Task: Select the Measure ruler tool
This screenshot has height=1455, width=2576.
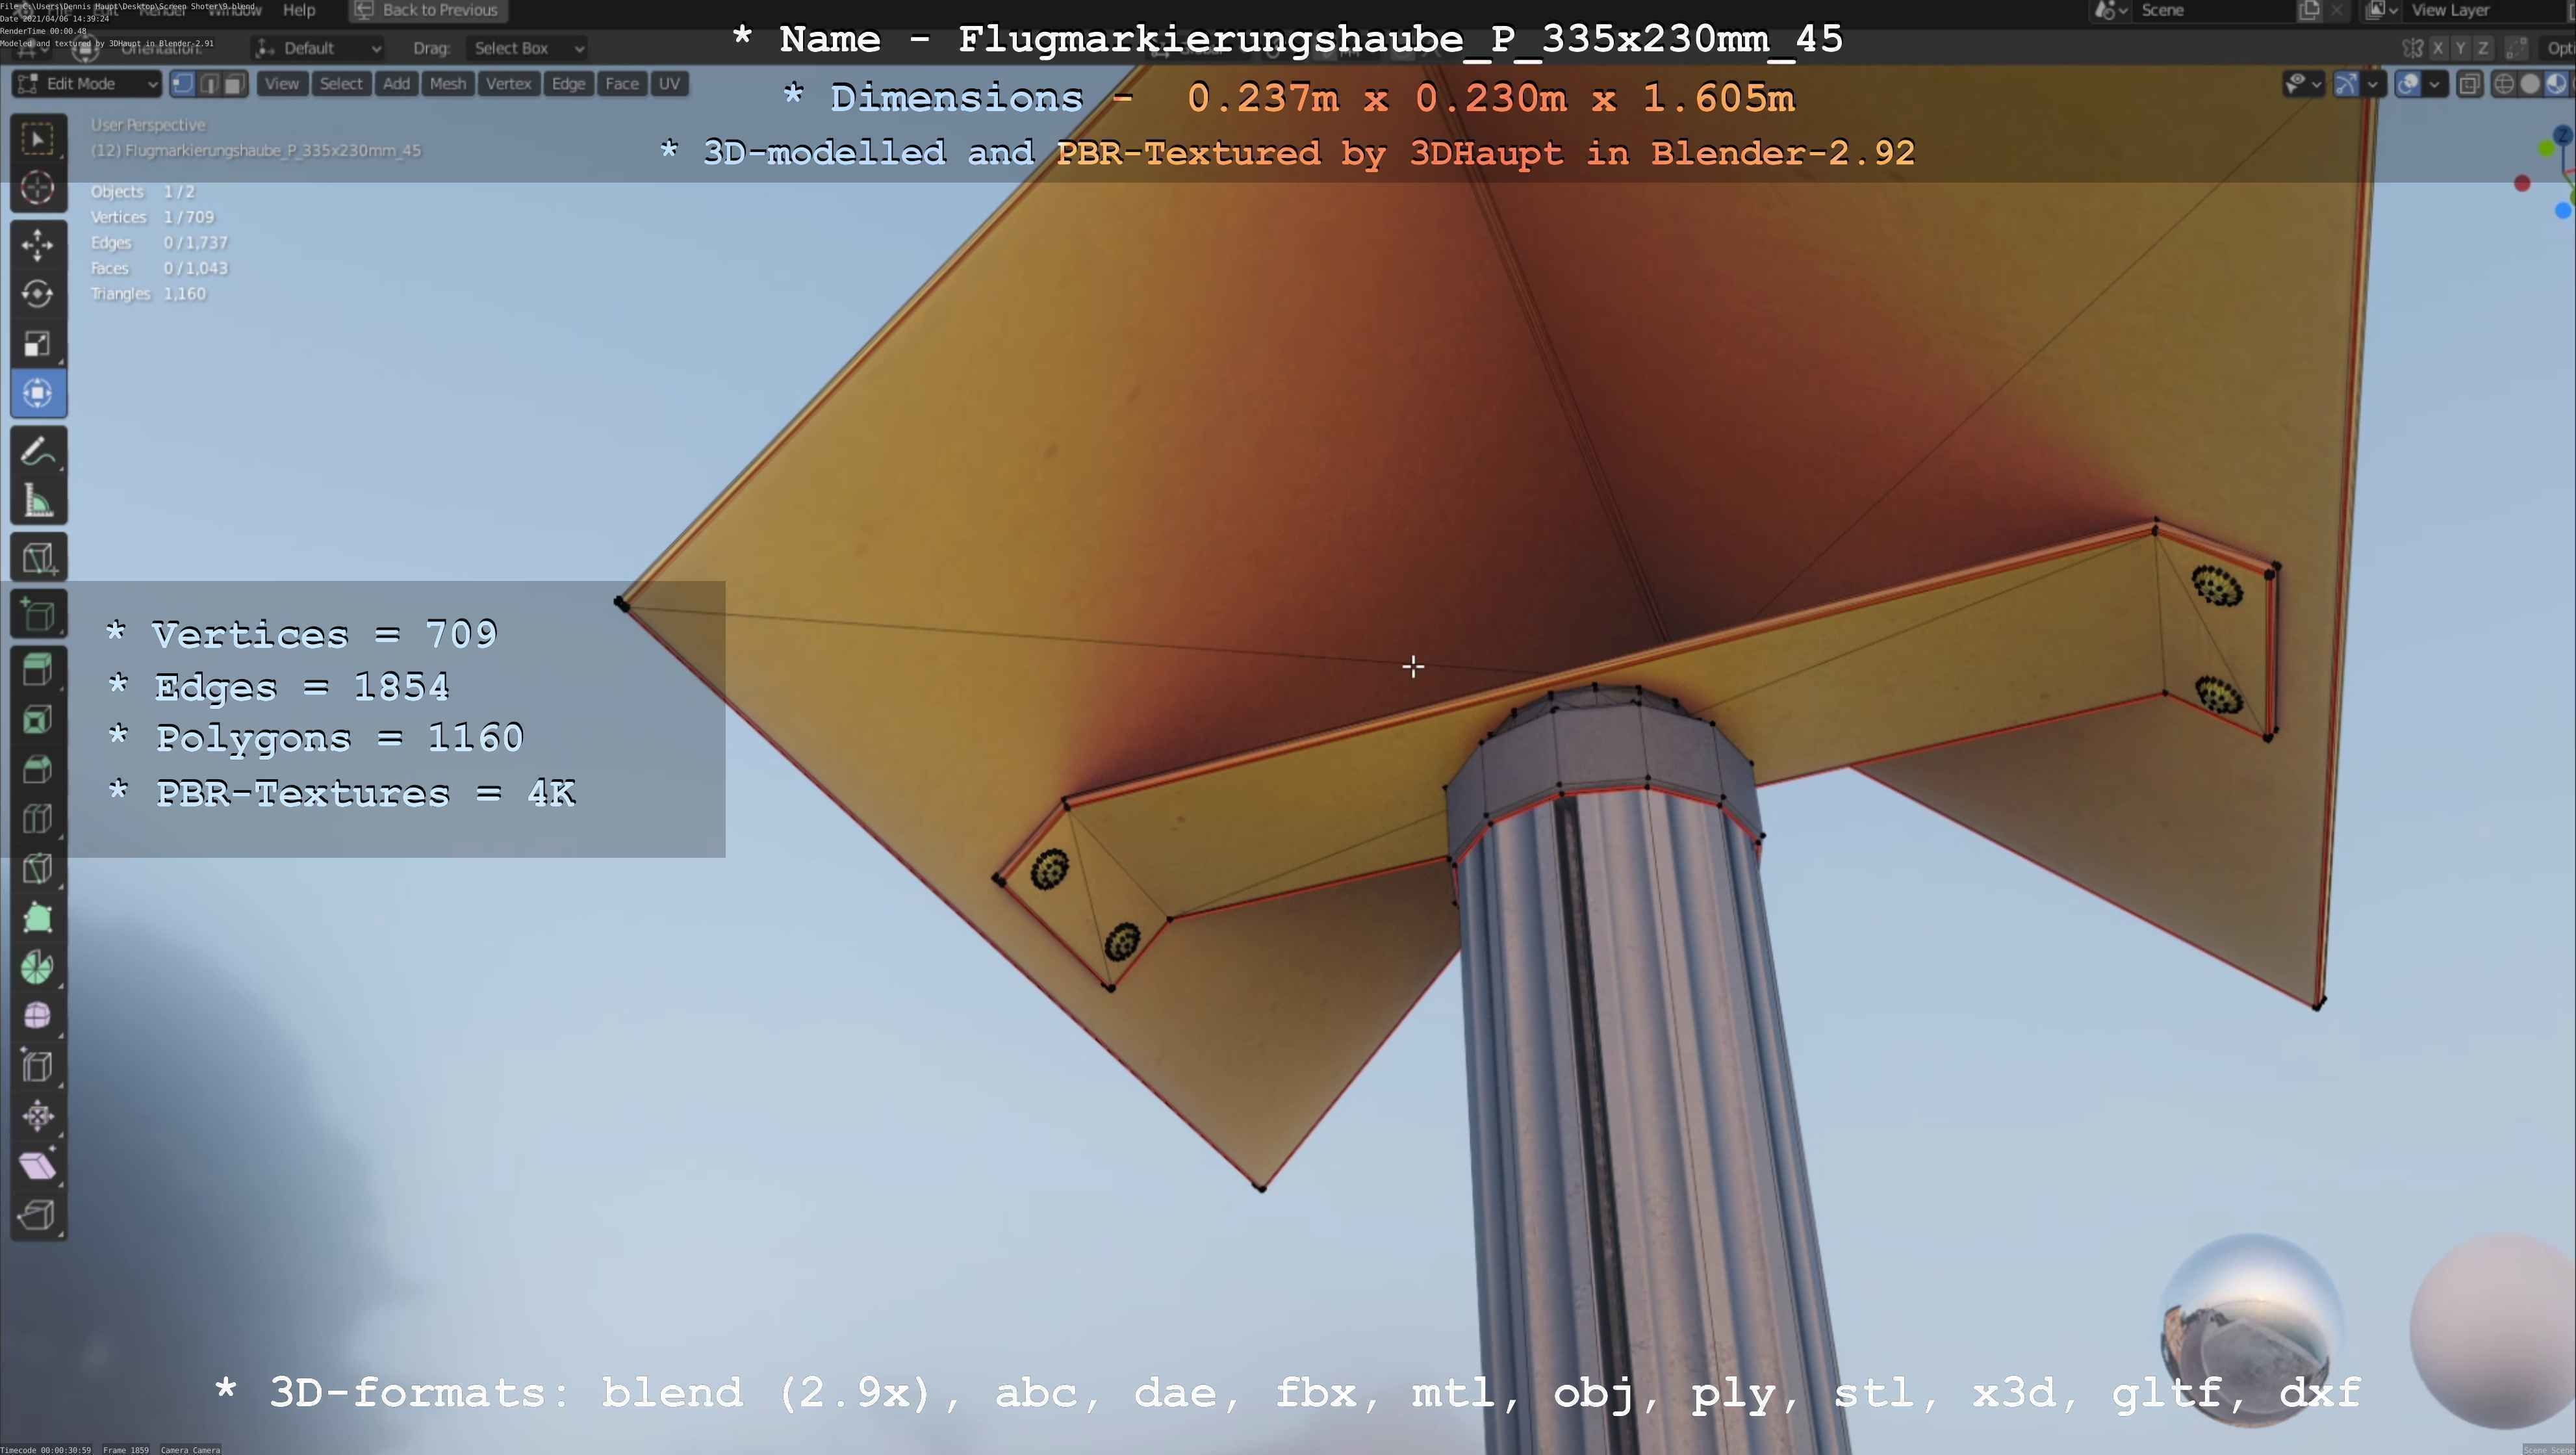Action: click(x=38, y=500)
